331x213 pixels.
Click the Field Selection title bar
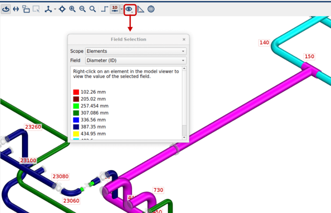tap(128, 39)
